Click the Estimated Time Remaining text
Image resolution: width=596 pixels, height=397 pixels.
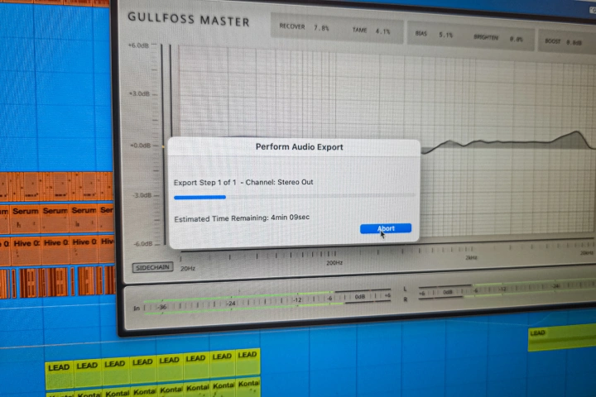[x=242, y=218]
